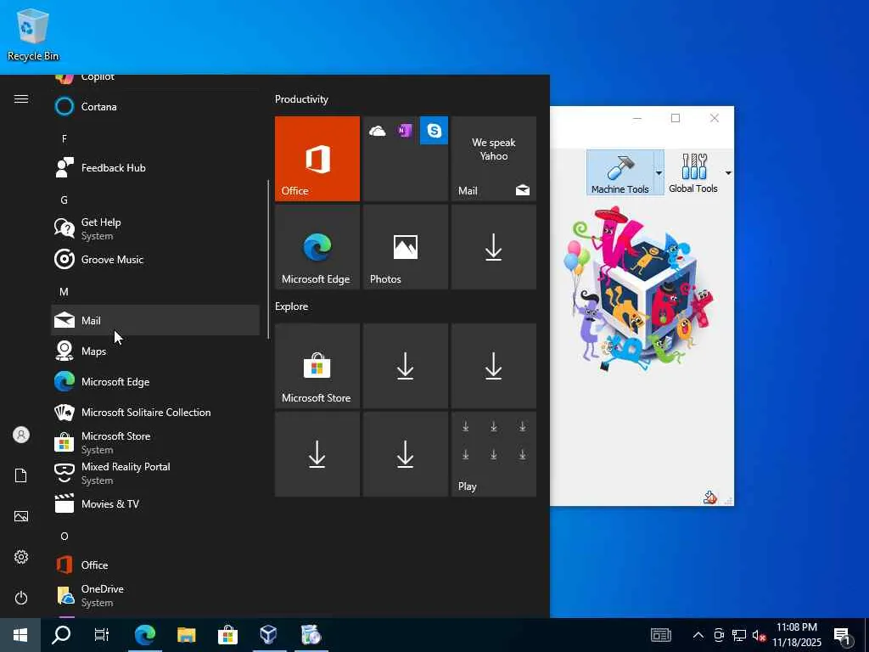Click the Windows Start button
The width and height of the screenshot is (869, 652).
click(x=20, y=635)
